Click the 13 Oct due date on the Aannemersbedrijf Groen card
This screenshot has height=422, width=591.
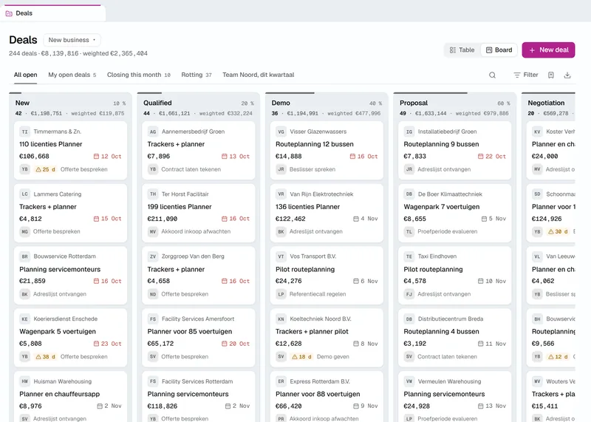click(x=236, y=156)
